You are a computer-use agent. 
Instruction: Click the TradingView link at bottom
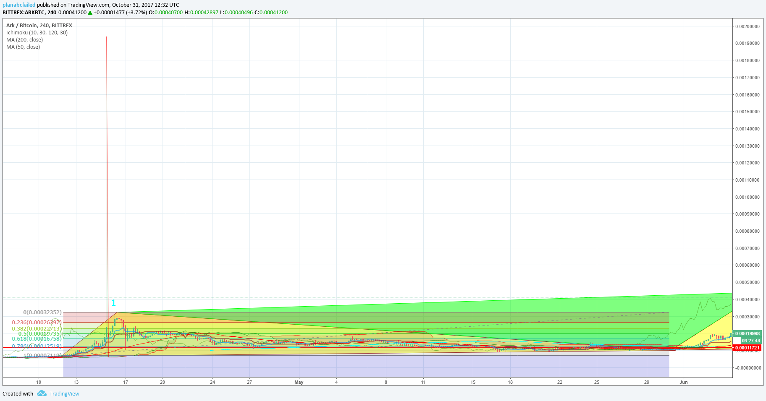(x=64, y=393)
